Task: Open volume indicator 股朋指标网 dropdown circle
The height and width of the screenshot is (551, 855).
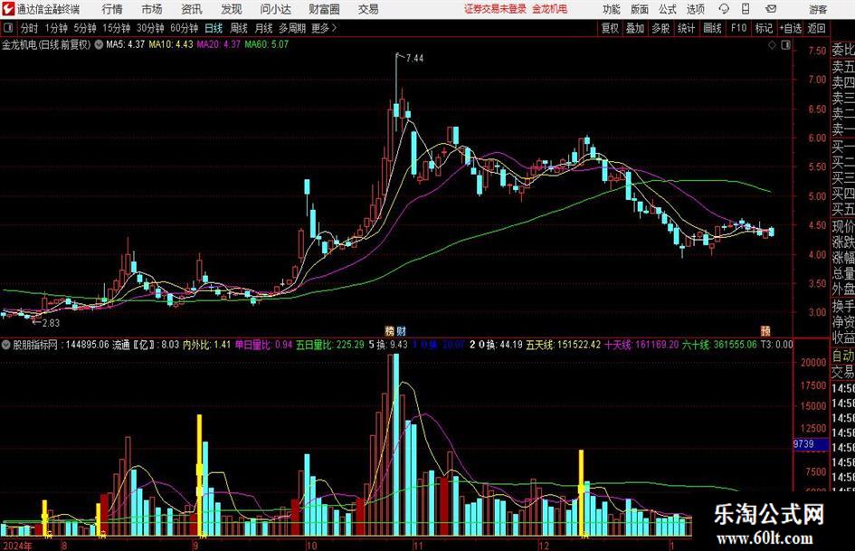Action: 6,345
